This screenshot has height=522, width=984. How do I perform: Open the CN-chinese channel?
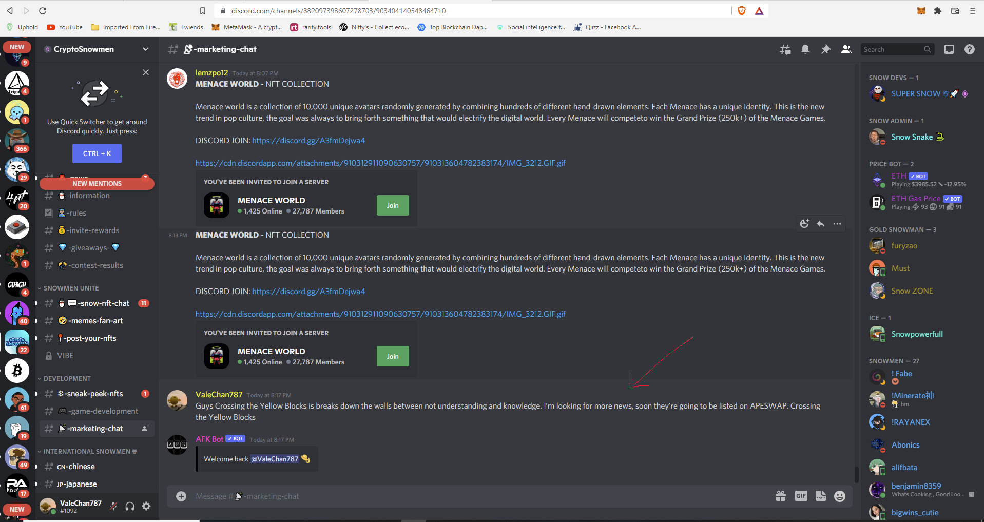pos(97,467)
